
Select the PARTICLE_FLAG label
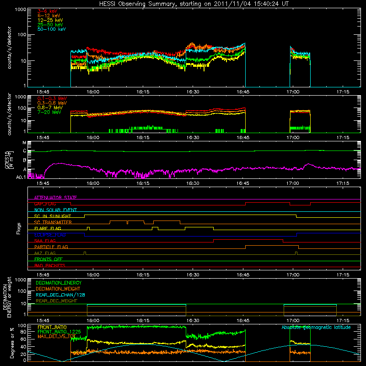point(51,247)
